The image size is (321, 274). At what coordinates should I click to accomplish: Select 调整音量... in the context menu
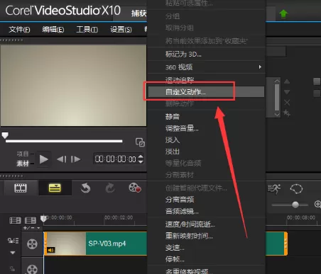coord(206,128)
